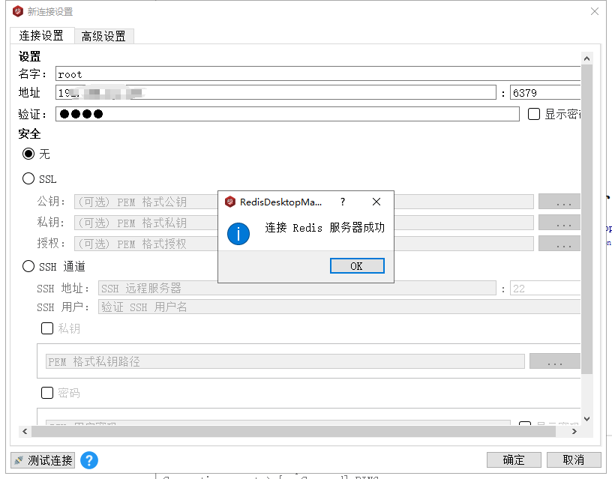Click the 私钥 browse button in SSL section
The height and width of the screenshot is (479, 612).
coord(559,223)
